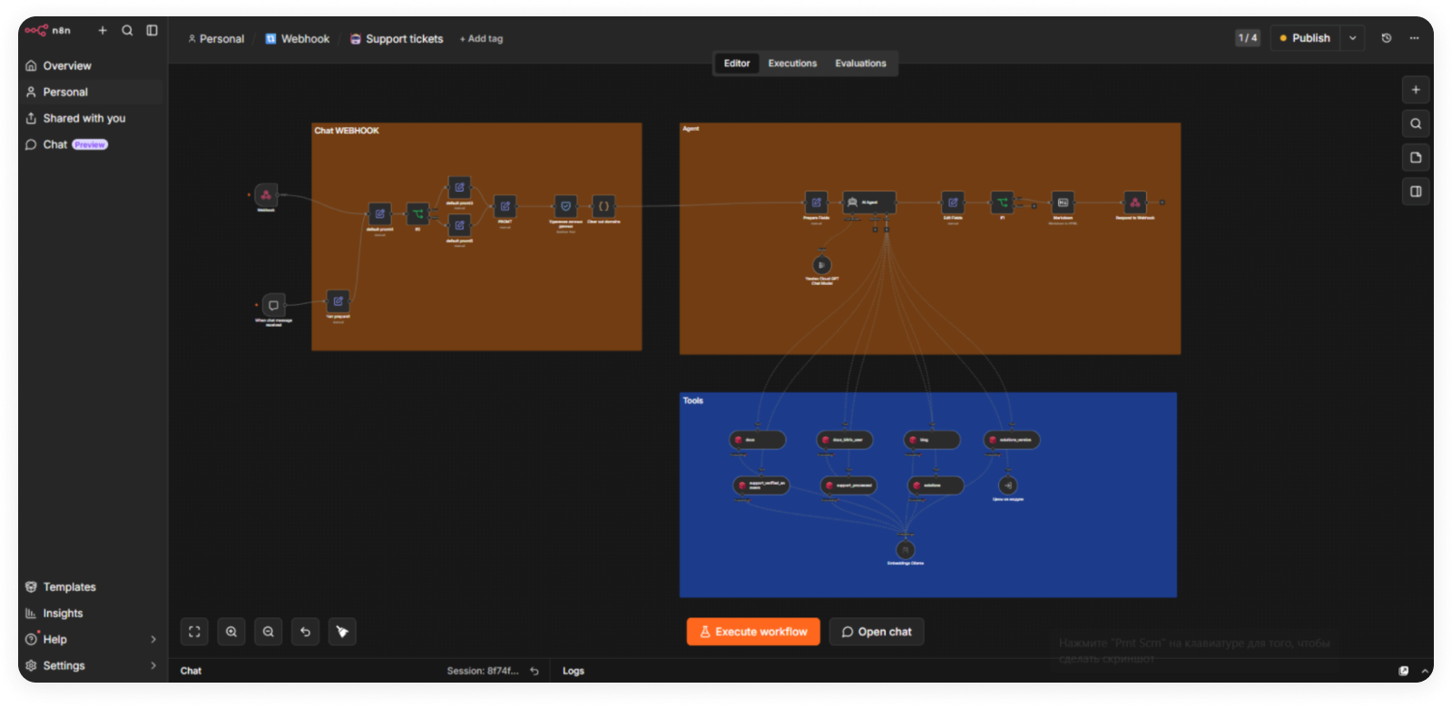Expand the Settings submenu
Image resolution: width=1452 pixels, height=708 pixels.
(153, 665)
